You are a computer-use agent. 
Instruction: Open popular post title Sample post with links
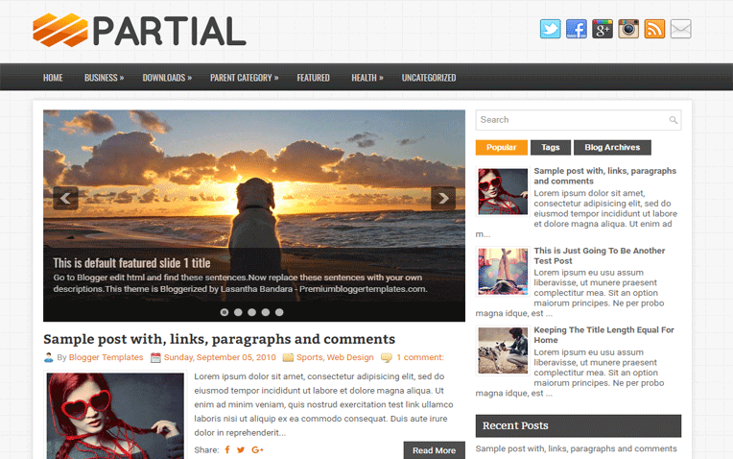[x=604, y=176]
